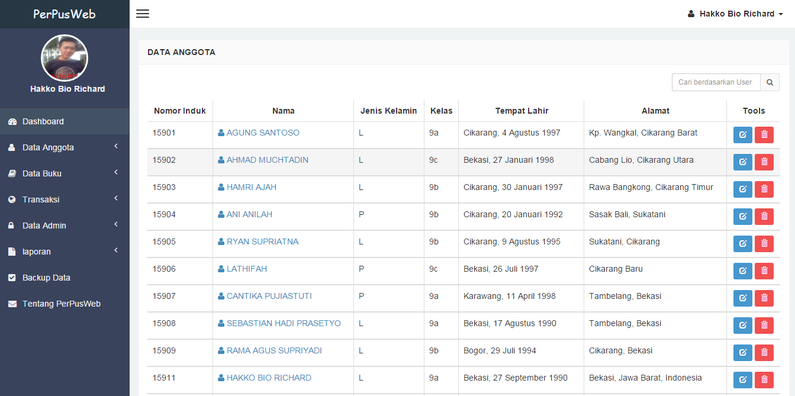Screen dimensions: 795x396
Task: Delete the RAMA AGUS SUPRIYADI record
Action: point(764,353)
